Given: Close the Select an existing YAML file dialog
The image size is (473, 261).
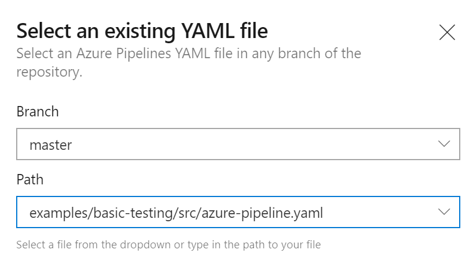Looking at the screenshot, I should [x=447, y=33].
